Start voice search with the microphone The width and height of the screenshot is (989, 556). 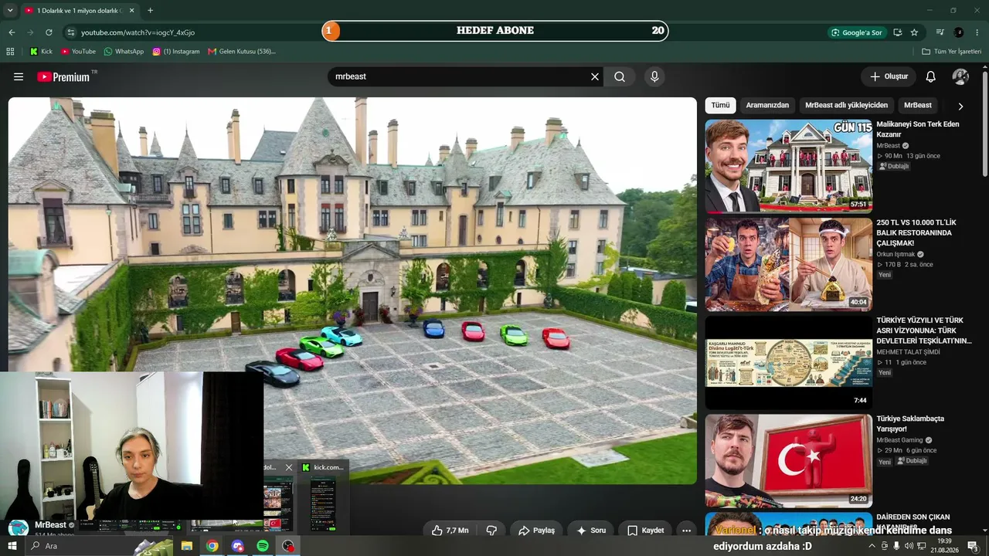coord(654,76)
